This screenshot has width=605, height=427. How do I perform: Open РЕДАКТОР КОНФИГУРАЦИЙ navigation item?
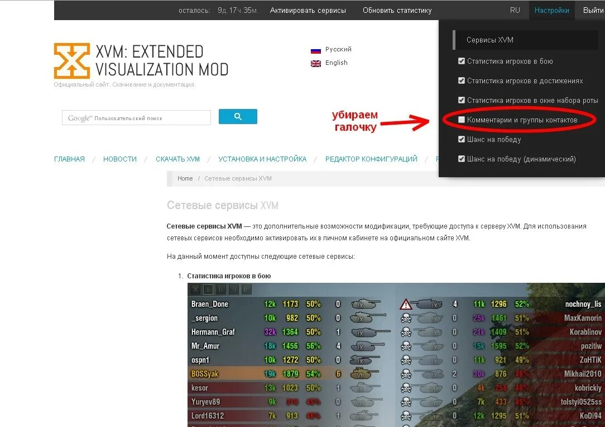pos(371,159)
